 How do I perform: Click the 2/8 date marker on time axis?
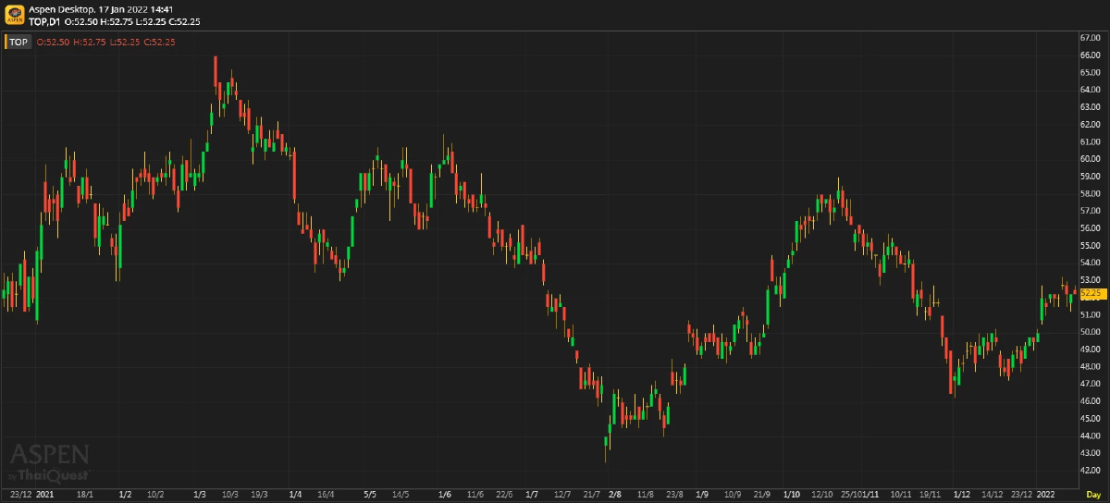(615, 495)
